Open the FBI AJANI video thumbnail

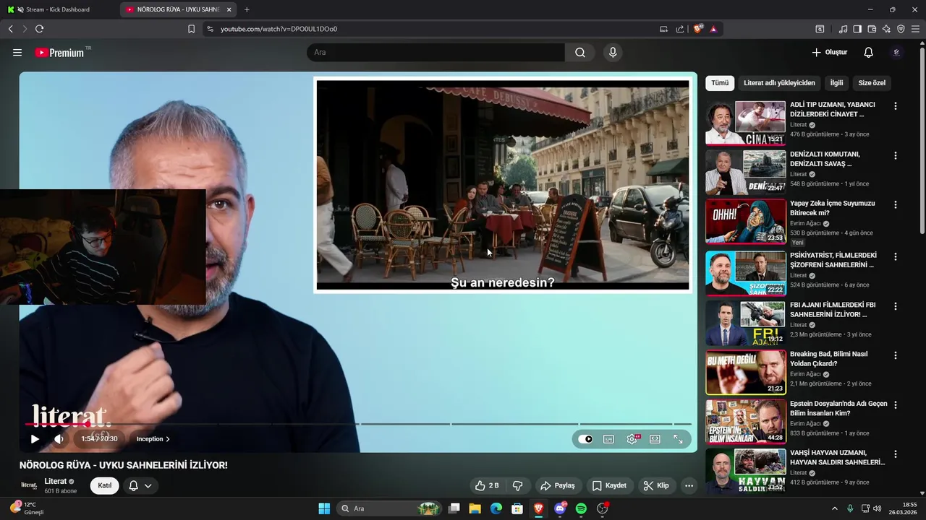tap(746, 323)
